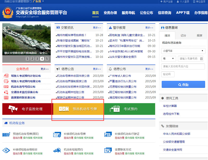Open the 业务办理 navigation menu
The width and height of the screenshot is (208, 160).
[x=110, y=12]
